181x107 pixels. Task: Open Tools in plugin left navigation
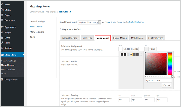[32, 37]
